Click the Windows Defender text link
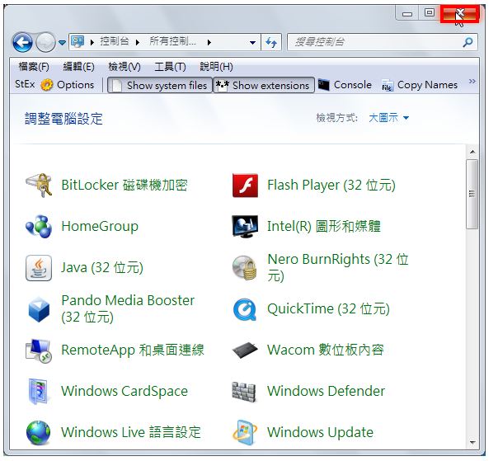498x461 pixels. click(327, 392)
